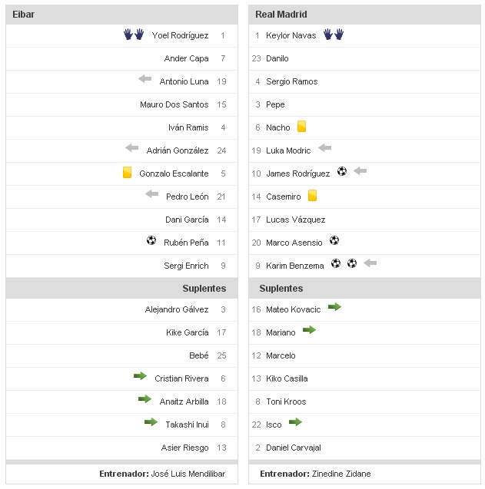Viewport: 485px width, 489px height.
Task: Click Toni Kroos in substitutes list
Action: 286,401
